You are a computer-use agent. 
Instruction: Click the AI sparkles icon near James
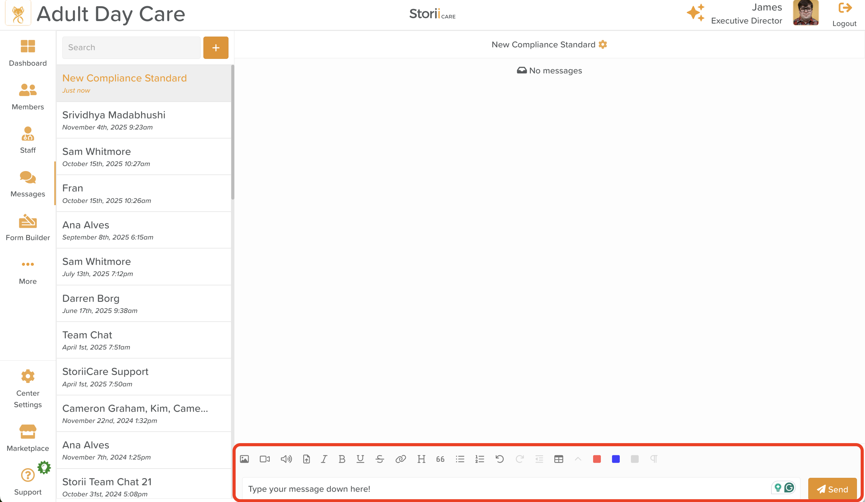(695, 13)
